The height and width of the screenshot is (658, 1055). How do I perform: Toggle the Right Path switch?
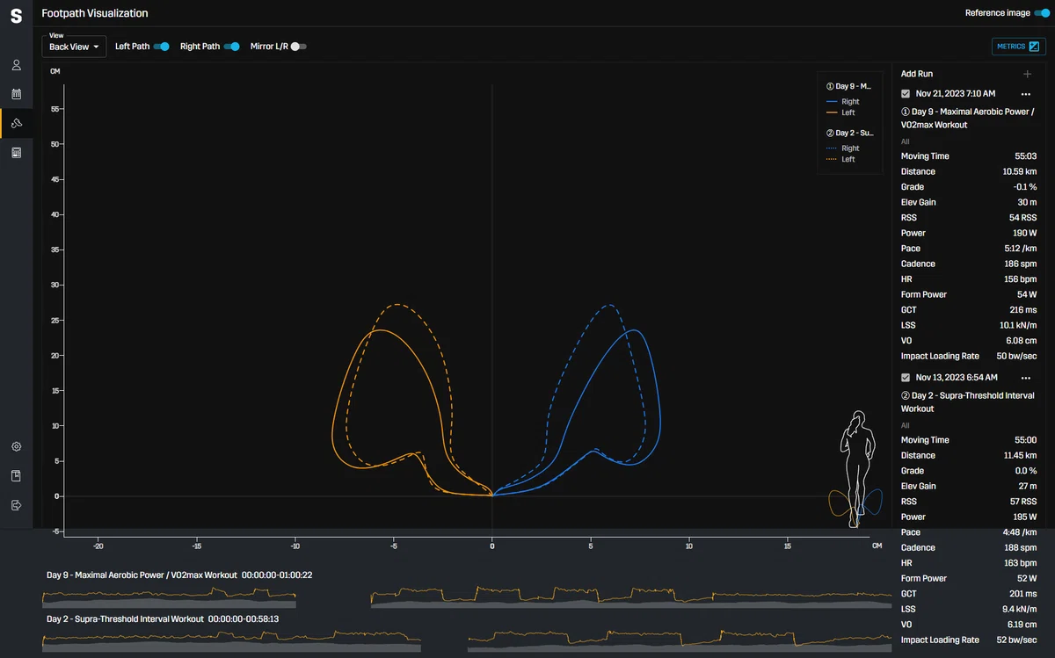coord(232,47)
